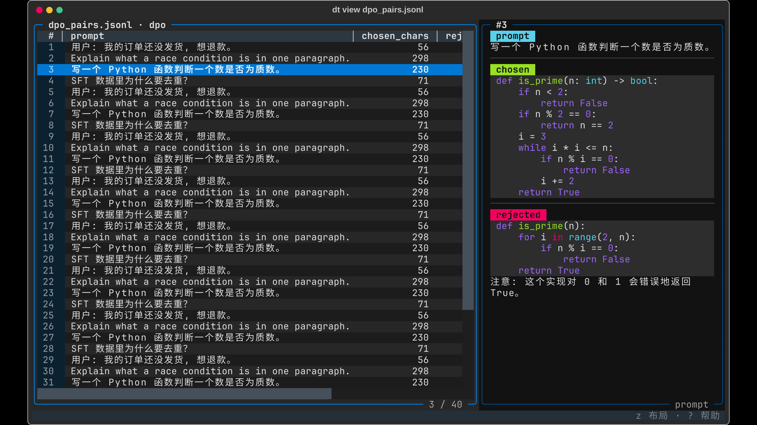Viewport: 757px width, 425px height.
Task: Click the 注意 note under rejected code
Action: click(591, 287)
